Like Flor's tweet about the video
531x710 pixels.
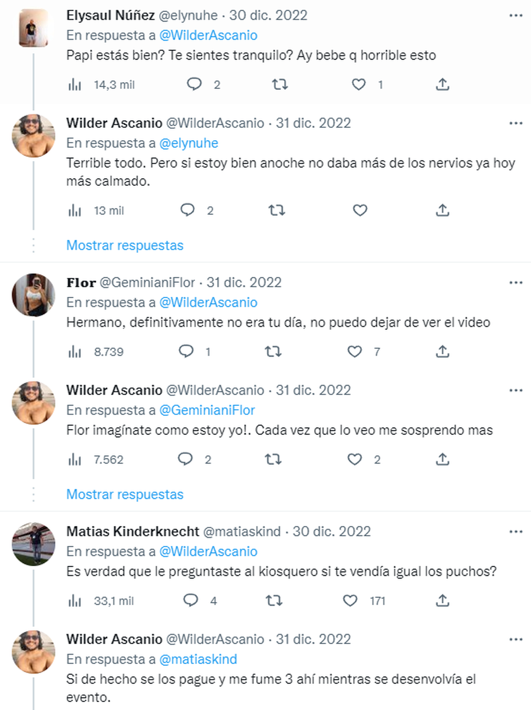[354, 351]
